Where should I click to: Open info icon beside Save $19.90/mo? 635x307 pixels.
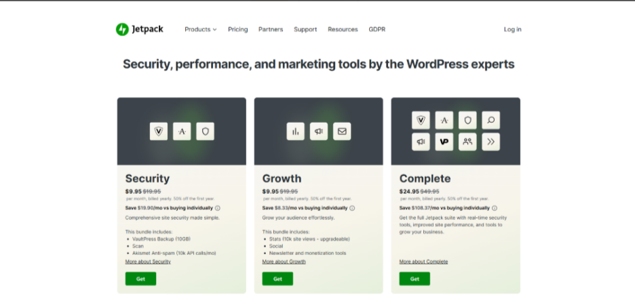tap(218, 208)
